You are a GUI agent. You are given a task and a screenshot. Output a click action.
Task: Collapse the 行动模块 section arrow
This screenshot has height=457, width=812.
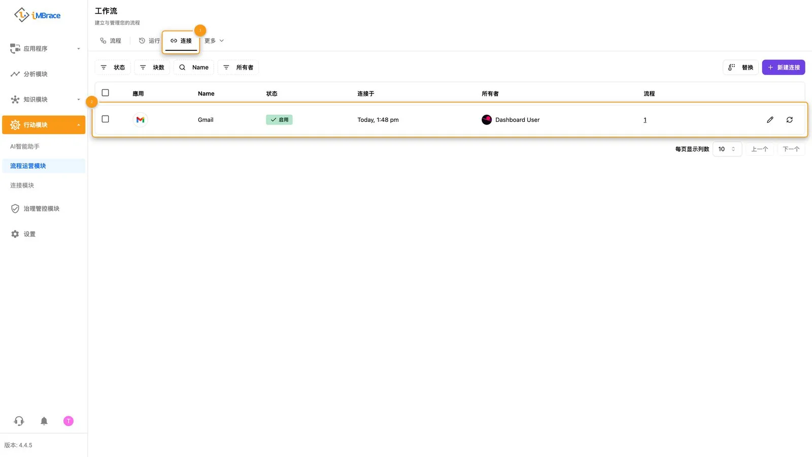(x=79, y=125)
